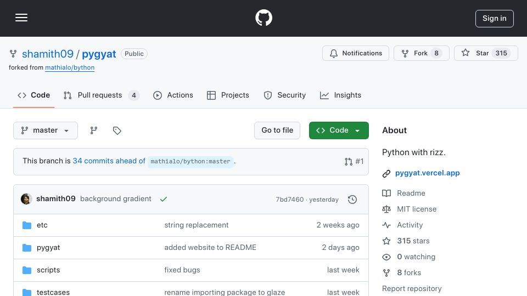
Task: Click the pygyat folder icon
Action: click(x=27, y=248)
